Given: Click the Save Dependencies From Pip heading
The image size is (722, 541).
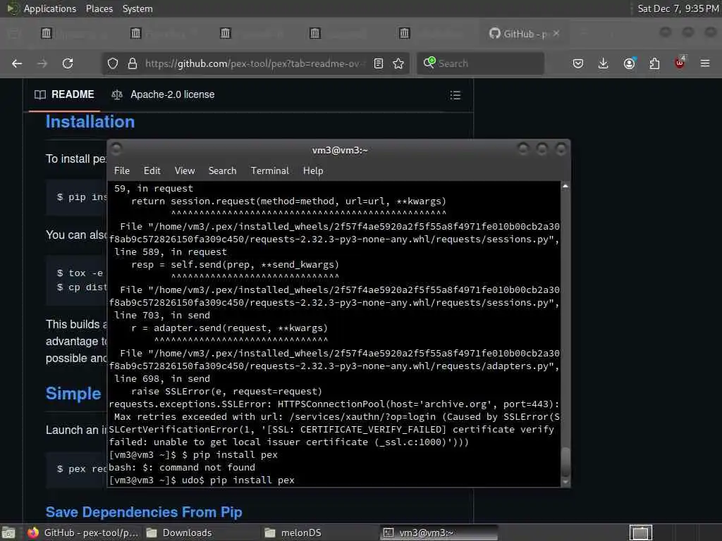Looking at the screenshot, I should click(144, 512).
